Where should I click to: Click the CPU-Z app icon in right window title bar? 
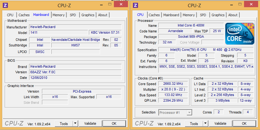[x=135, y=5]
